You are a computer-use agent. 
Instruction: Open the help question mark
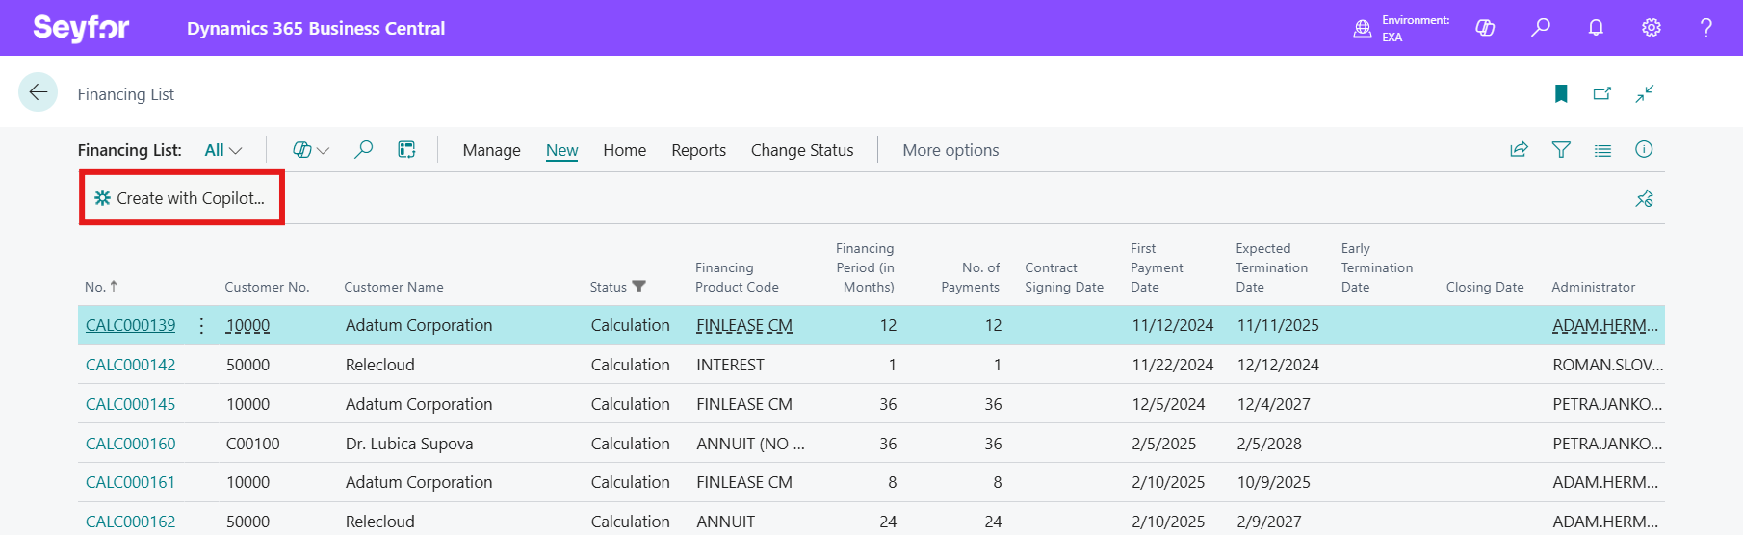point(1706,28)
